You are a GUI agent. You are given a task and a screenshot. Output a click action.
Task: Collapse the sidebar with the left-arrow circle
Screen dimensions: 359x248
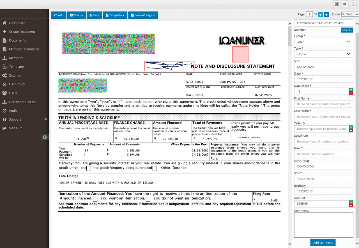(x=45, y=137)
